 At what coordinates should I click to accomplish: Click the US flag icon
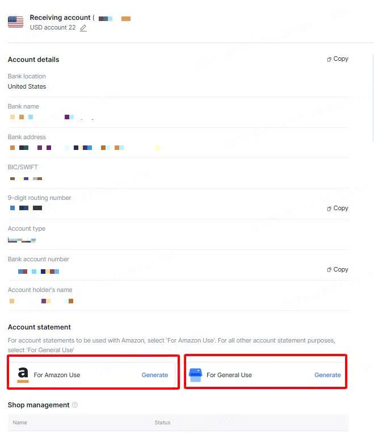[15, 22]
